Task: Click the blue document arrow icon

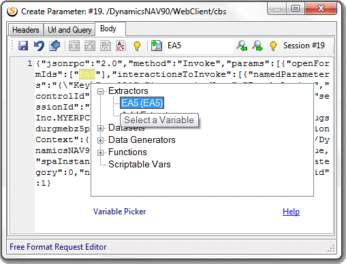Action: tap(54, 46)
